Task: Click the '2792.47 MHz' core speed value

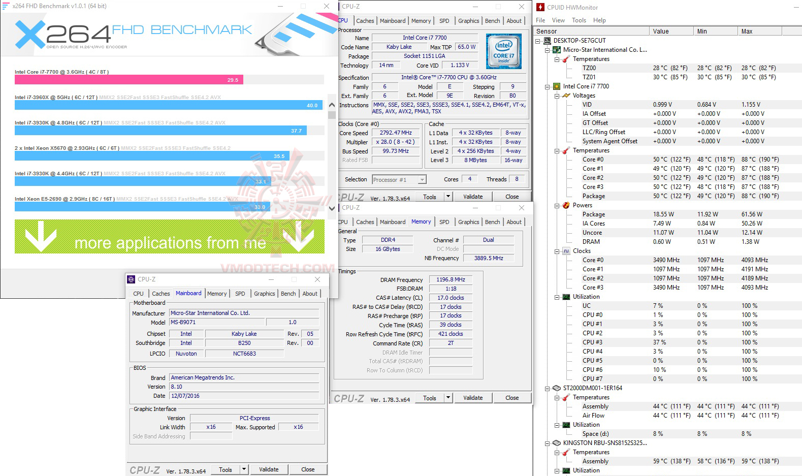Action: point(396,133)
